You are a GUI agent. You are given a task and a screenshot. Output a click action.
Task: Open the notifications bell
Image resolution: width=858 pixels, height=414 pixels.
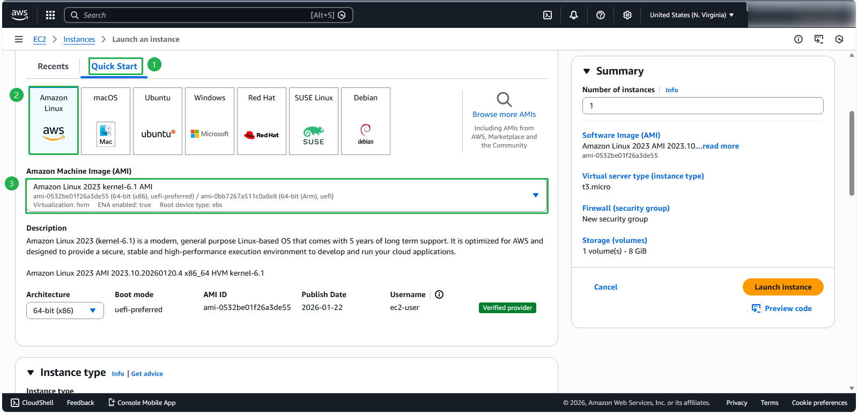click(574, 15)
